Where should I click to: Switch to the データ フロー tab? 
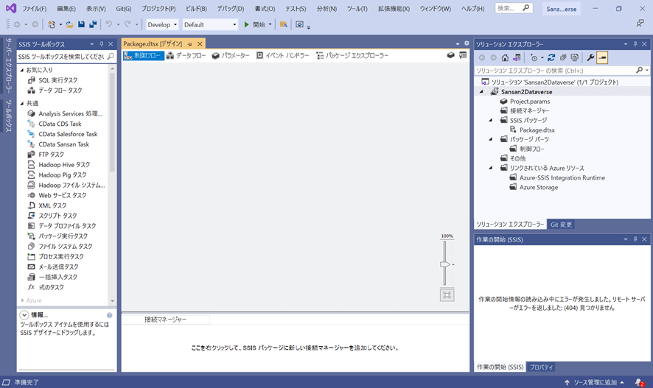[x=186, y=55]
